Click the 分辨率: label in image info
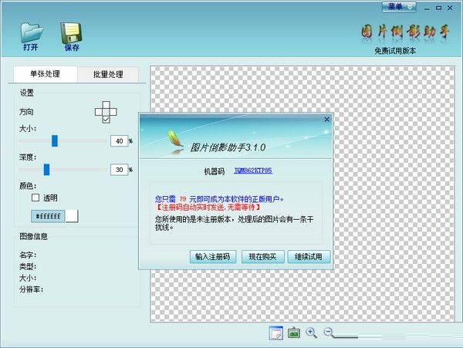This screenshot has height=348, width=463. pyautogui.click(x=32, y=289)
